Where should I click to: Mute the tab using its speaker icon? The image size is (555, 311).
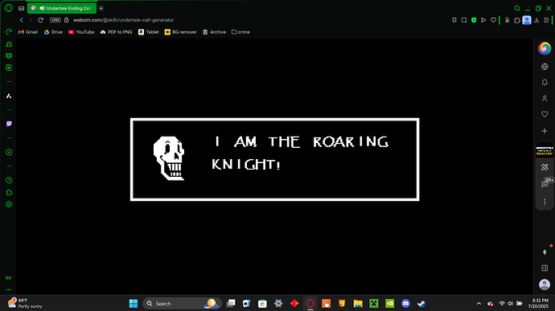point(42,8)
